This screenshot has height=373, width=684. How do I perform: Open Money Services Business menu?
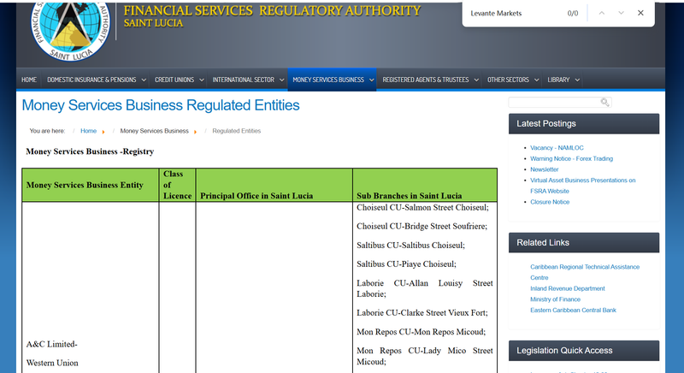[328, 80]
